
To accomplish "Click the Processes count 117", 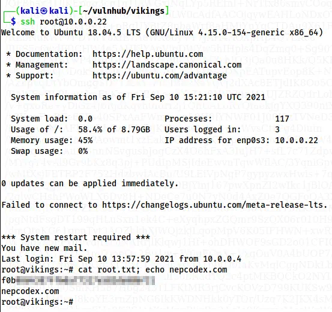I will pyautogui.click(x=282, y=119).
